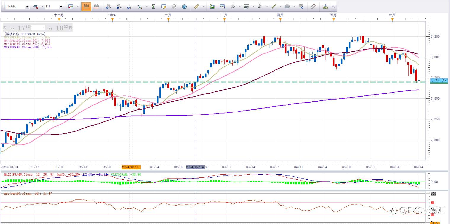Select the trend line drawing tool

[x=274, y=7]
